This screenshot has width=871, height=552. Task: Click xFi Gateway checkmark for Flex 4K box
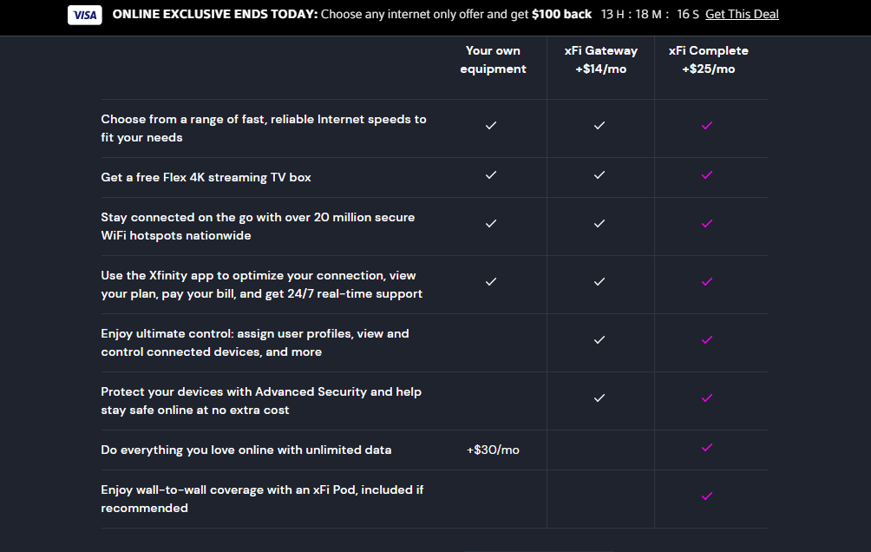click(599, 175)
